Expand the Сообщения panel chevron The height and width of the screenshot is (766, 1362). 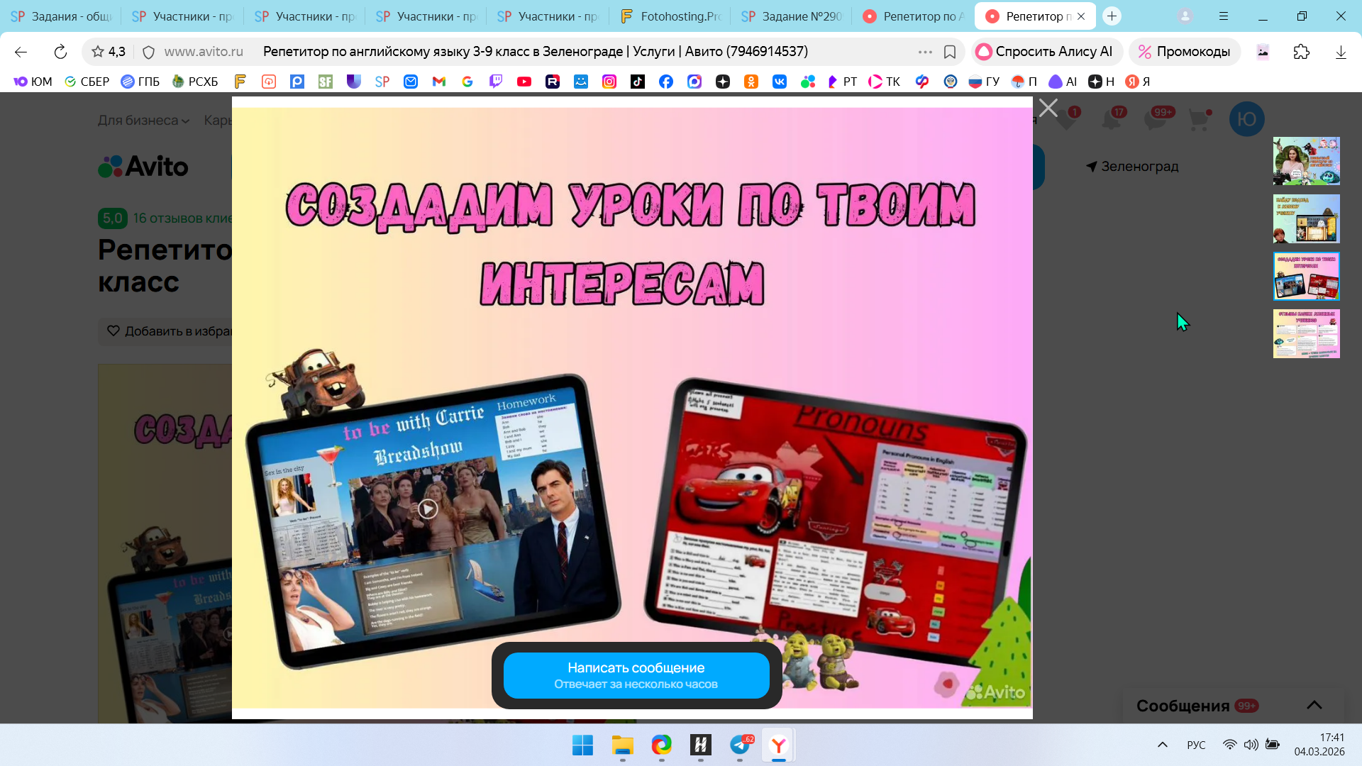1314,705
